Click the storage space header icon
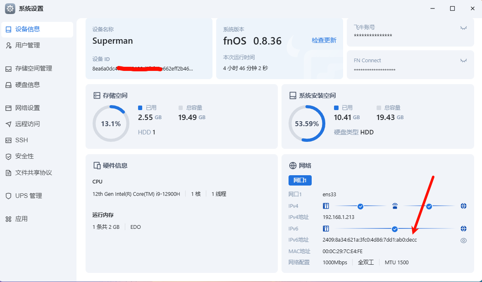 click(x=97, y=96)
